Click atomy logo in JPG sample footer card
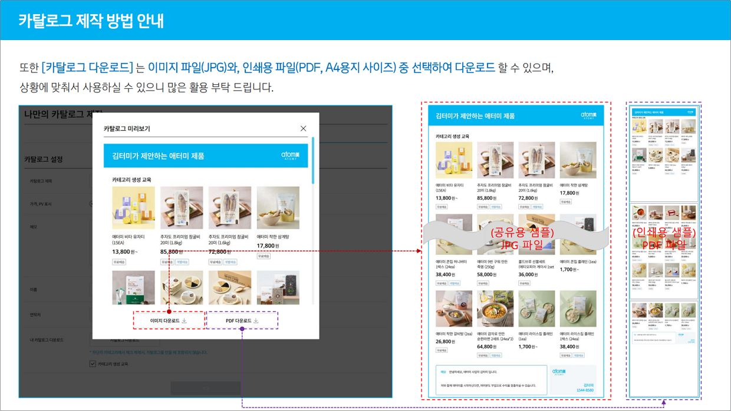 pyautogui.click(x=559, y=373)
